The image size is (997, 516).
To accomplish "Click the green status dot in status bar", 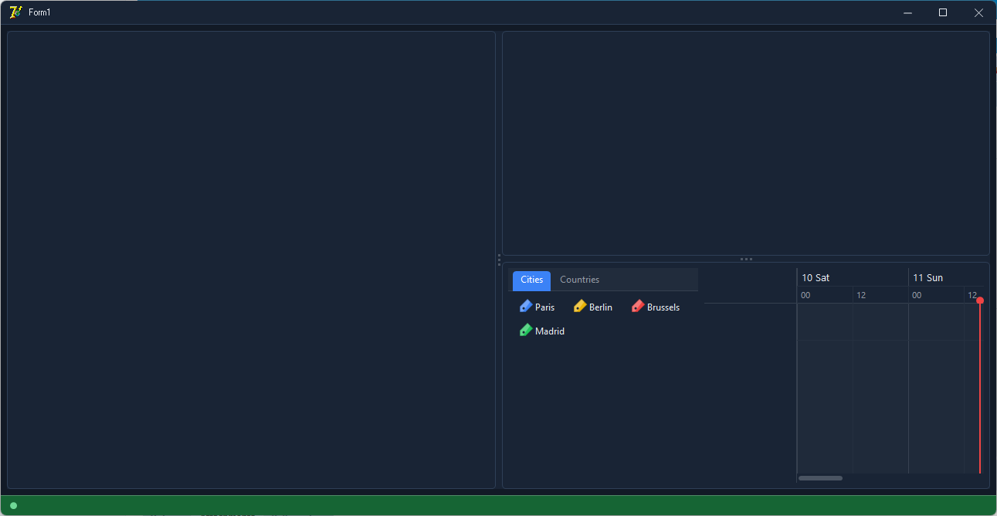I will (13, 506).
